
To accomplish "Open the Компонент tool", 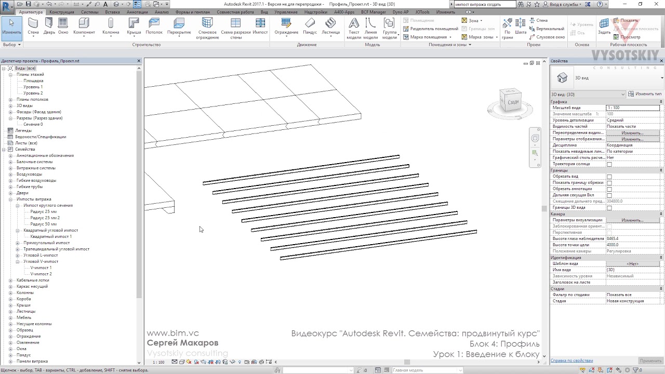I will 84,26.
